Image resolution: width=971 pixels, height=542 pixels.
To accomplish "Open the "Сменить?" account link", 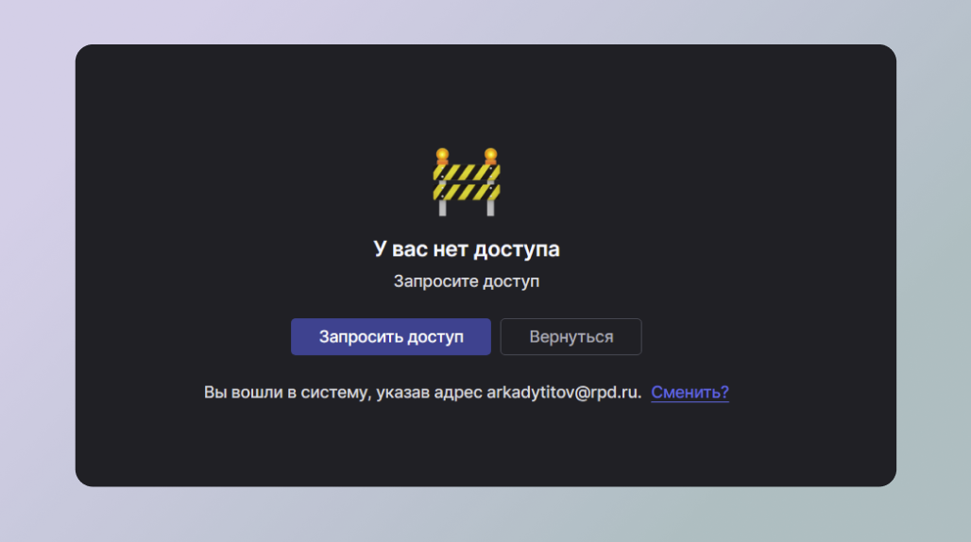I will tap(690, 392).
